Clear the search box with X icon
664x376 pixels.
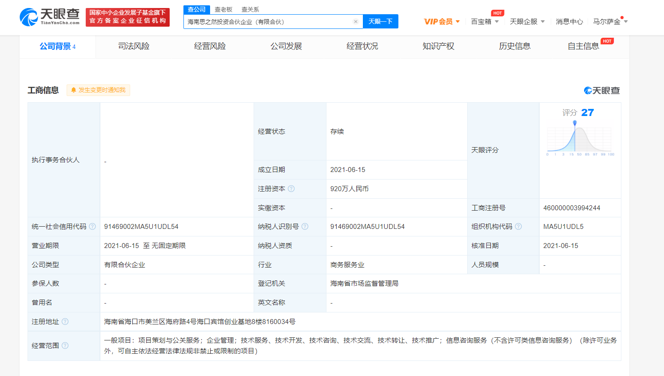(356, 21)
